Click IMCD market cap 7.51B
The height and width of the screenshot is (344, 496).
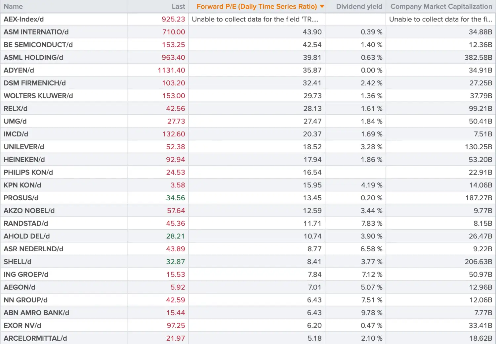tap(483, 134)
